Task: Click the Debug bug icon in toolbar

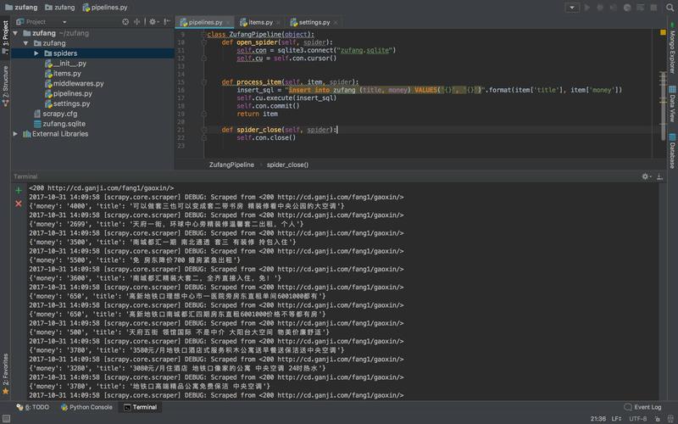Action: (600, 8)
